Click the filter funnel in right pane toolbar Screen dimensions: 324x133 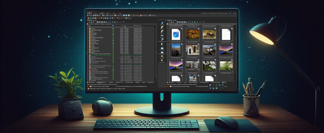[203, 22]
